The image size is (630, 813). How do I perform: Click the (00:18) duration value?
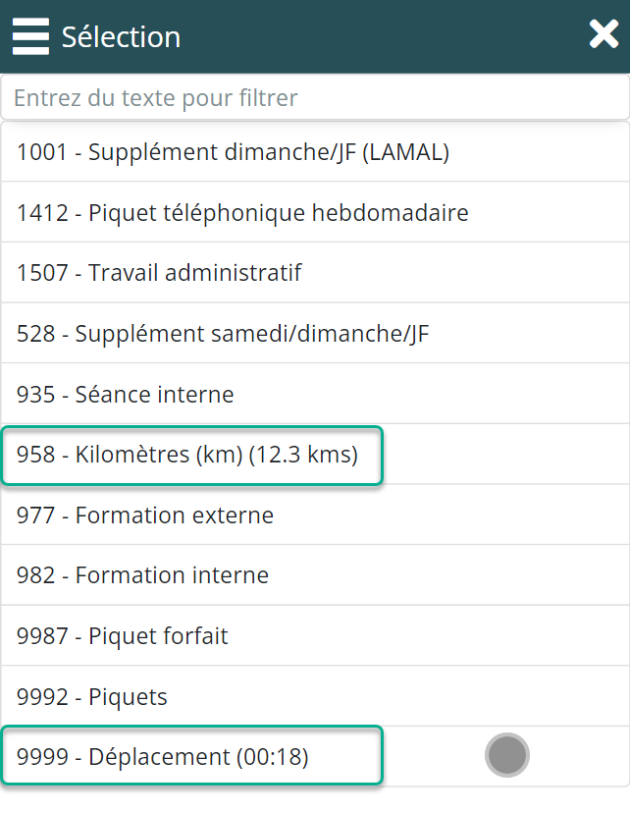point(271,757)
